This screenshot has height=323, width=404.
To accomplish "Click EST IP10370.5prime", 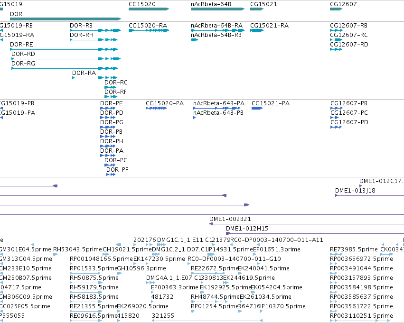I will tap(282, 306).
